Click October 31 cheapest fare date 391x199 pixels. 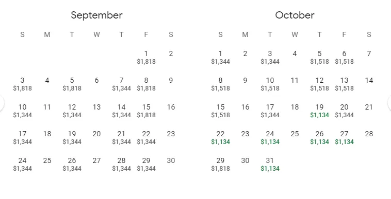270,164
